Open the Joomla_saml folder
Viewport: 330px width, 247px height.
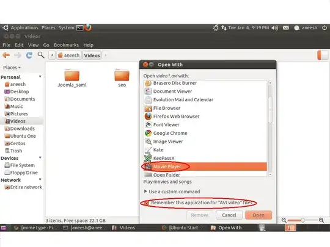click(x=72, y=78)
